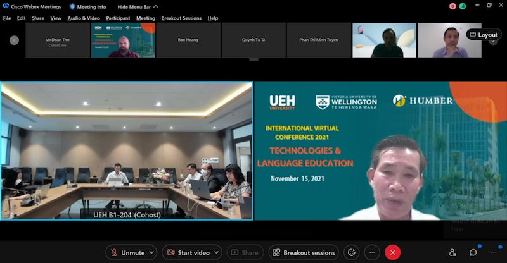Open the View menu
Screen dimensions: 507x263
click(x=56, y=18)
